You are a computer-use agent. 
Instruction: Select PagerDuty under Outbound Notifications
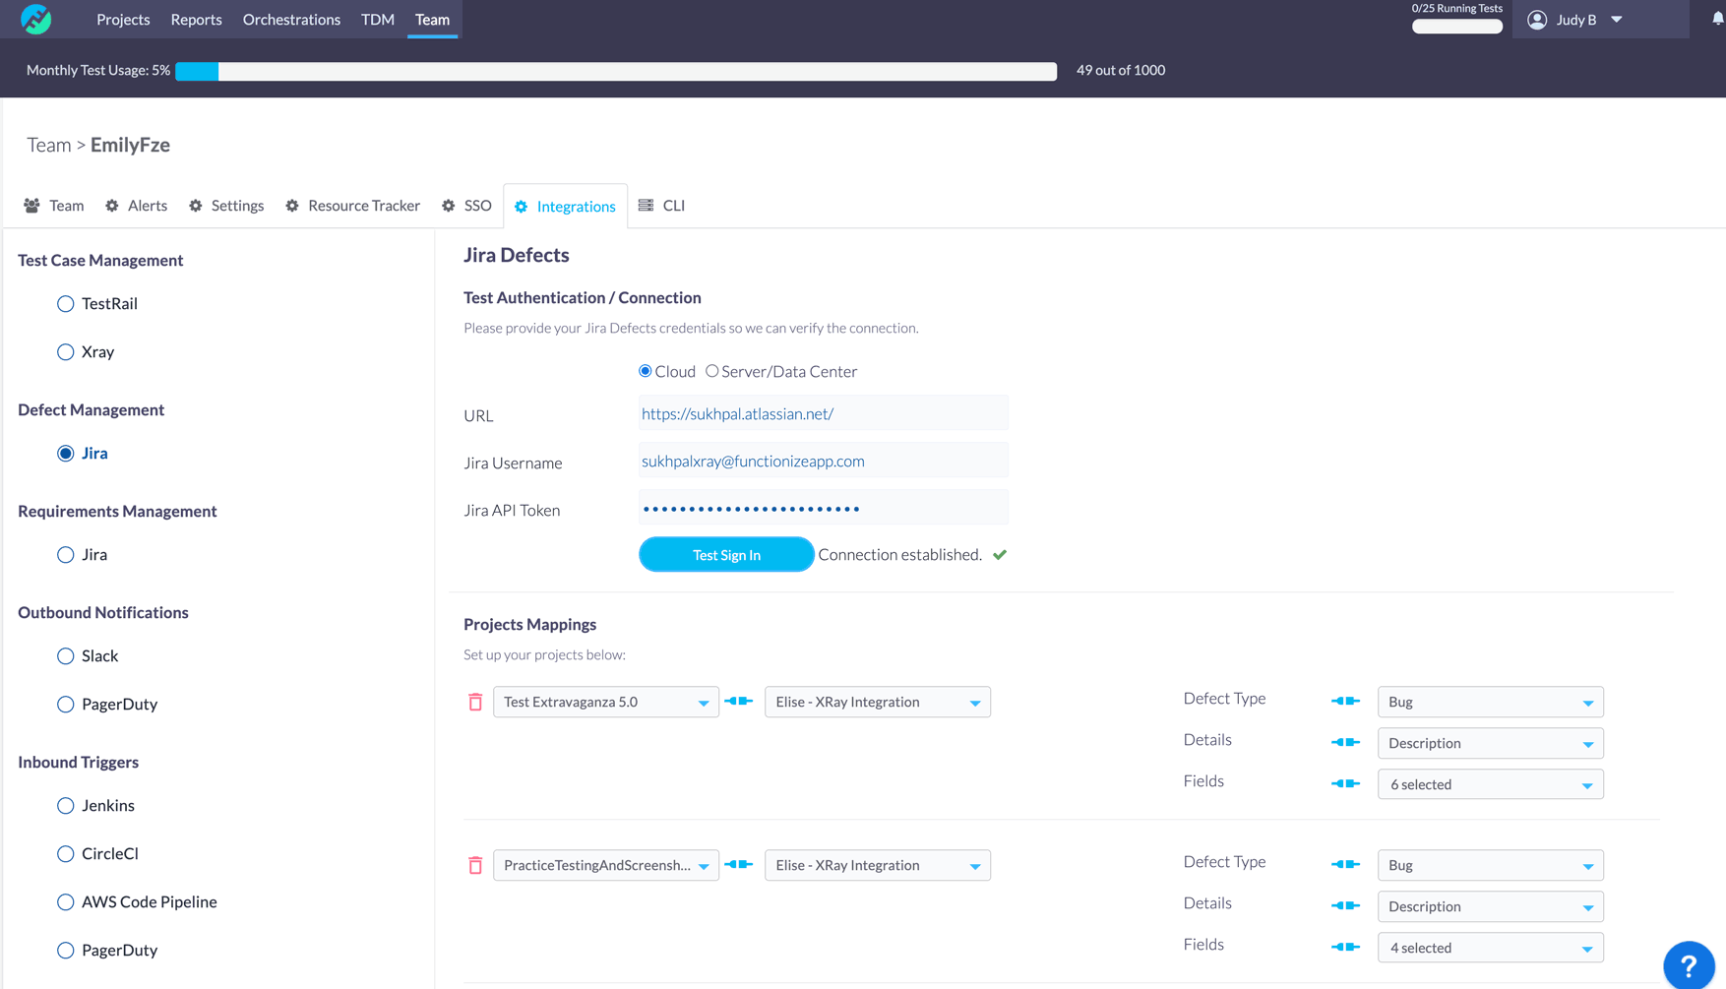(x=66, y=705)
